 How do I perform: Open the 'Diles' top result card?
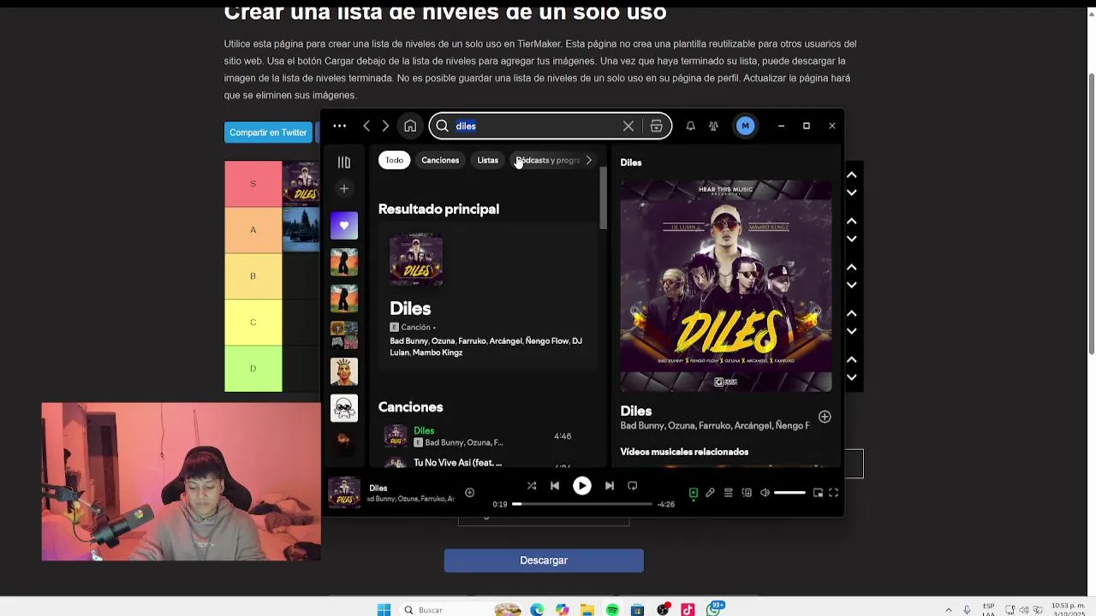(x=486, y=296)
